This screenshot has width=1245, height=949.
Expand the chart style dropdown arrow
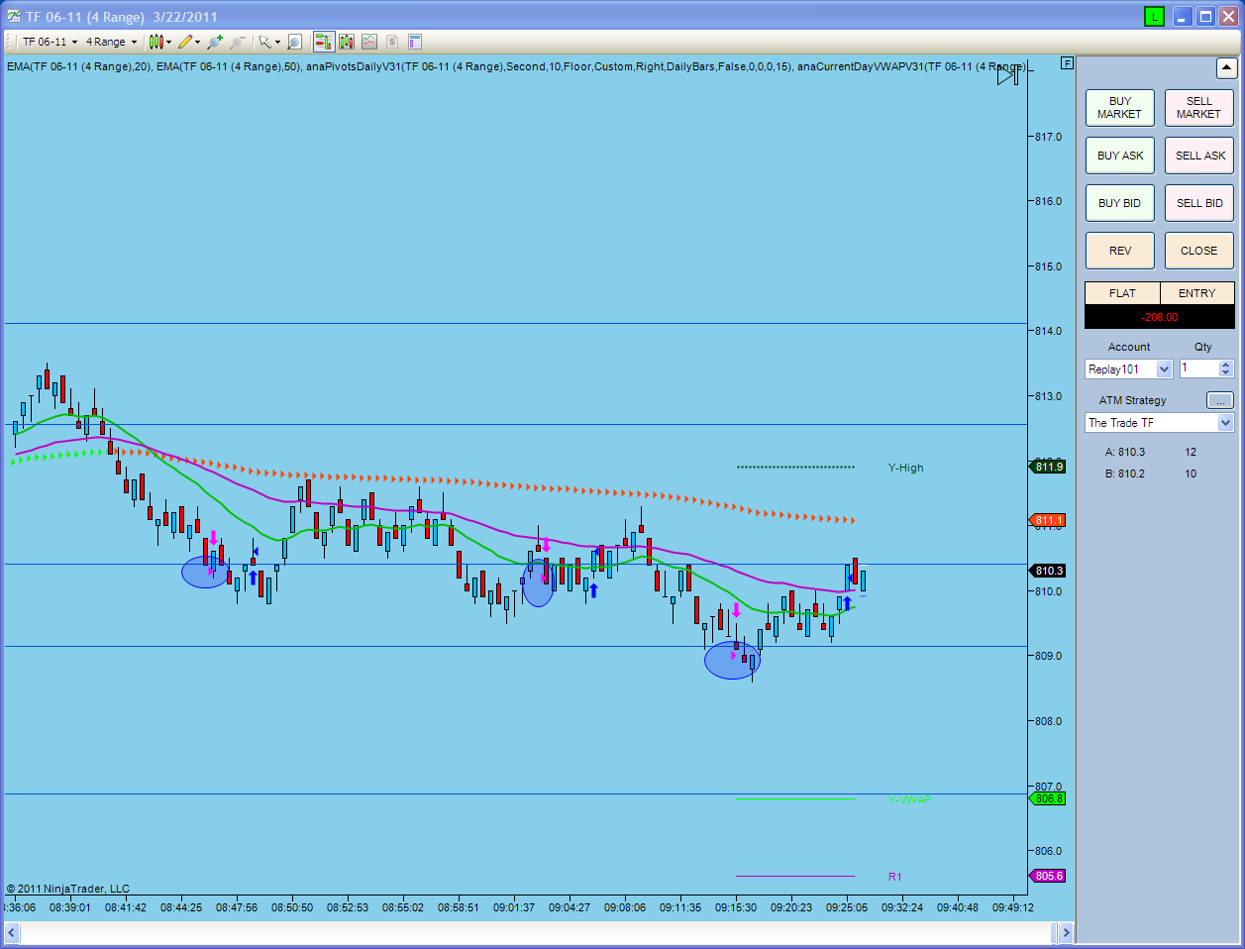point(169,42)
